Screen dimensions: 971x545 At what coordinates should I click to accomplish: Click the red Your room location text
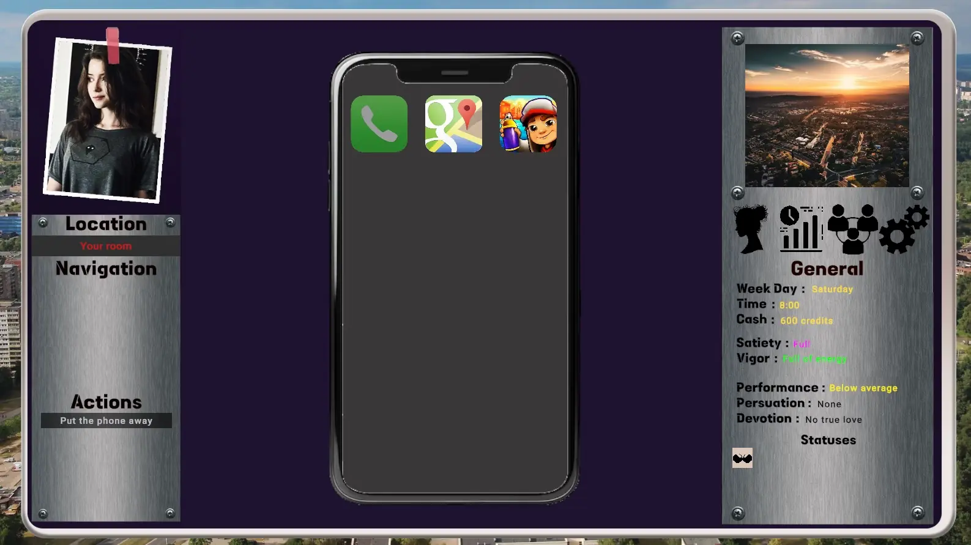pyautogui.click(x=106, y=246)
